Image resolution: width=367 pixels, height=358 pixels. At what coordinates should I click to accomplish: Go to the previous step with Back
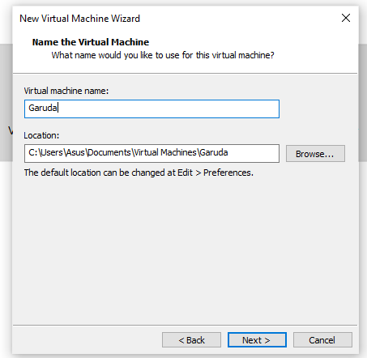(x=191, y=340)
